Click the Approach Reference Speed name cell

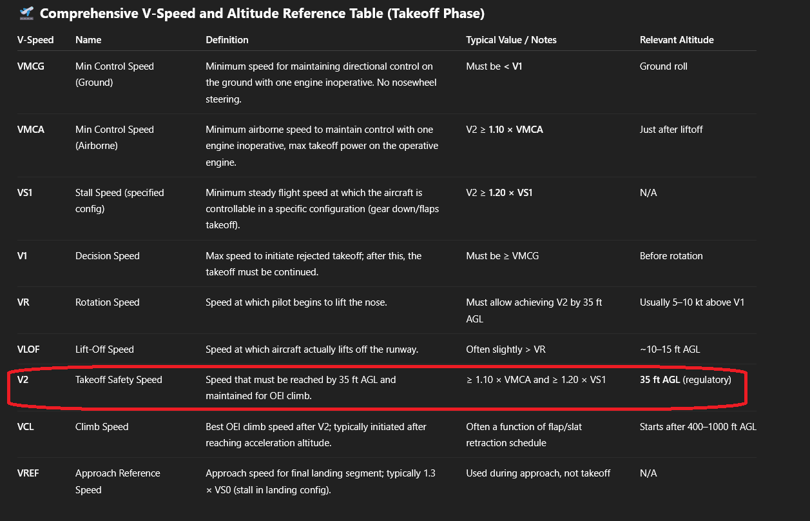pos(118,482)
